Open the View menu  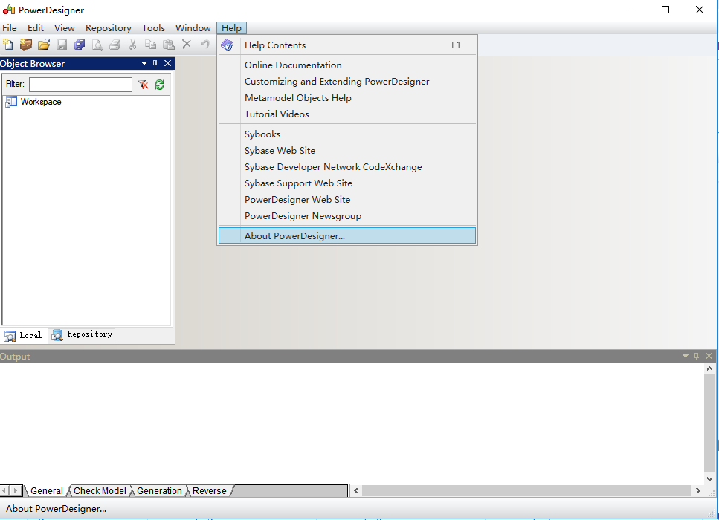point(64,28)
